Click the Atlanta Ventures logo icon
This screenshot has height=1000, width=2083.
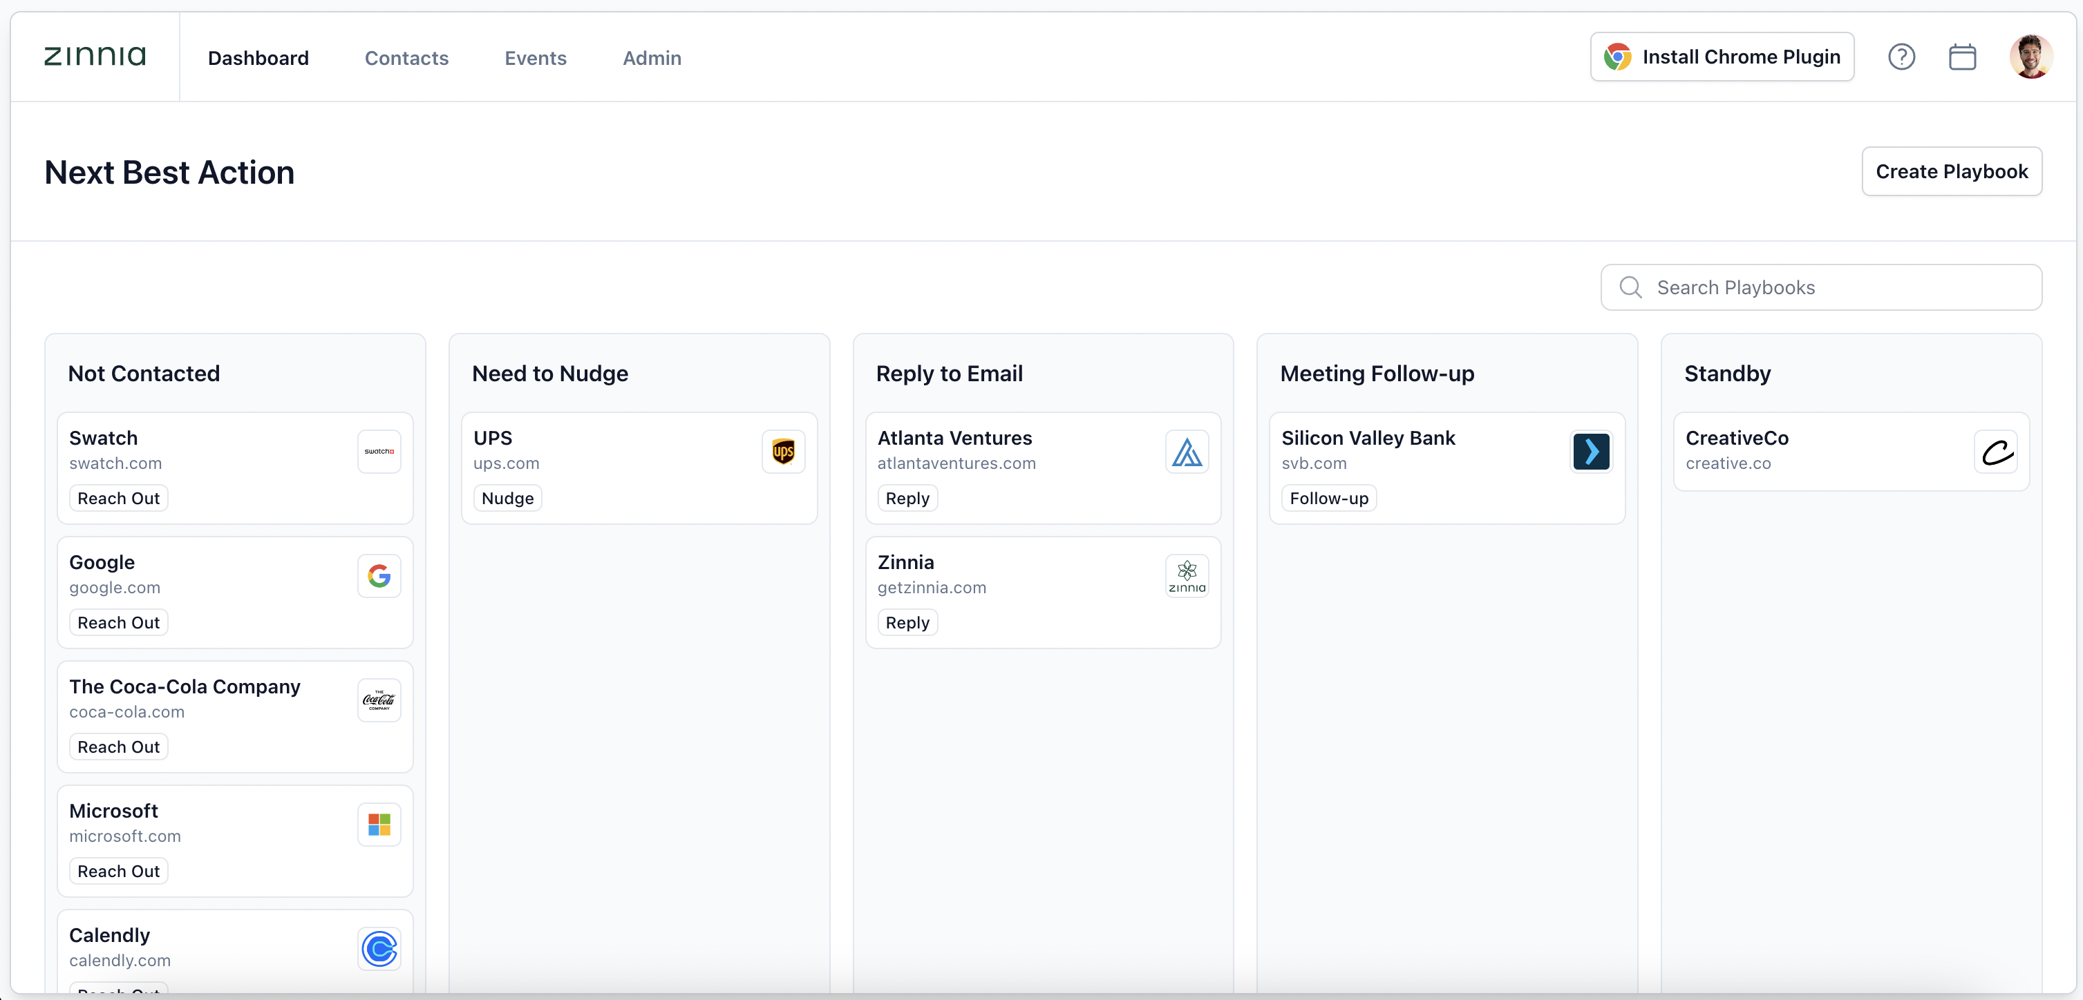click(x=1186, y=452)
